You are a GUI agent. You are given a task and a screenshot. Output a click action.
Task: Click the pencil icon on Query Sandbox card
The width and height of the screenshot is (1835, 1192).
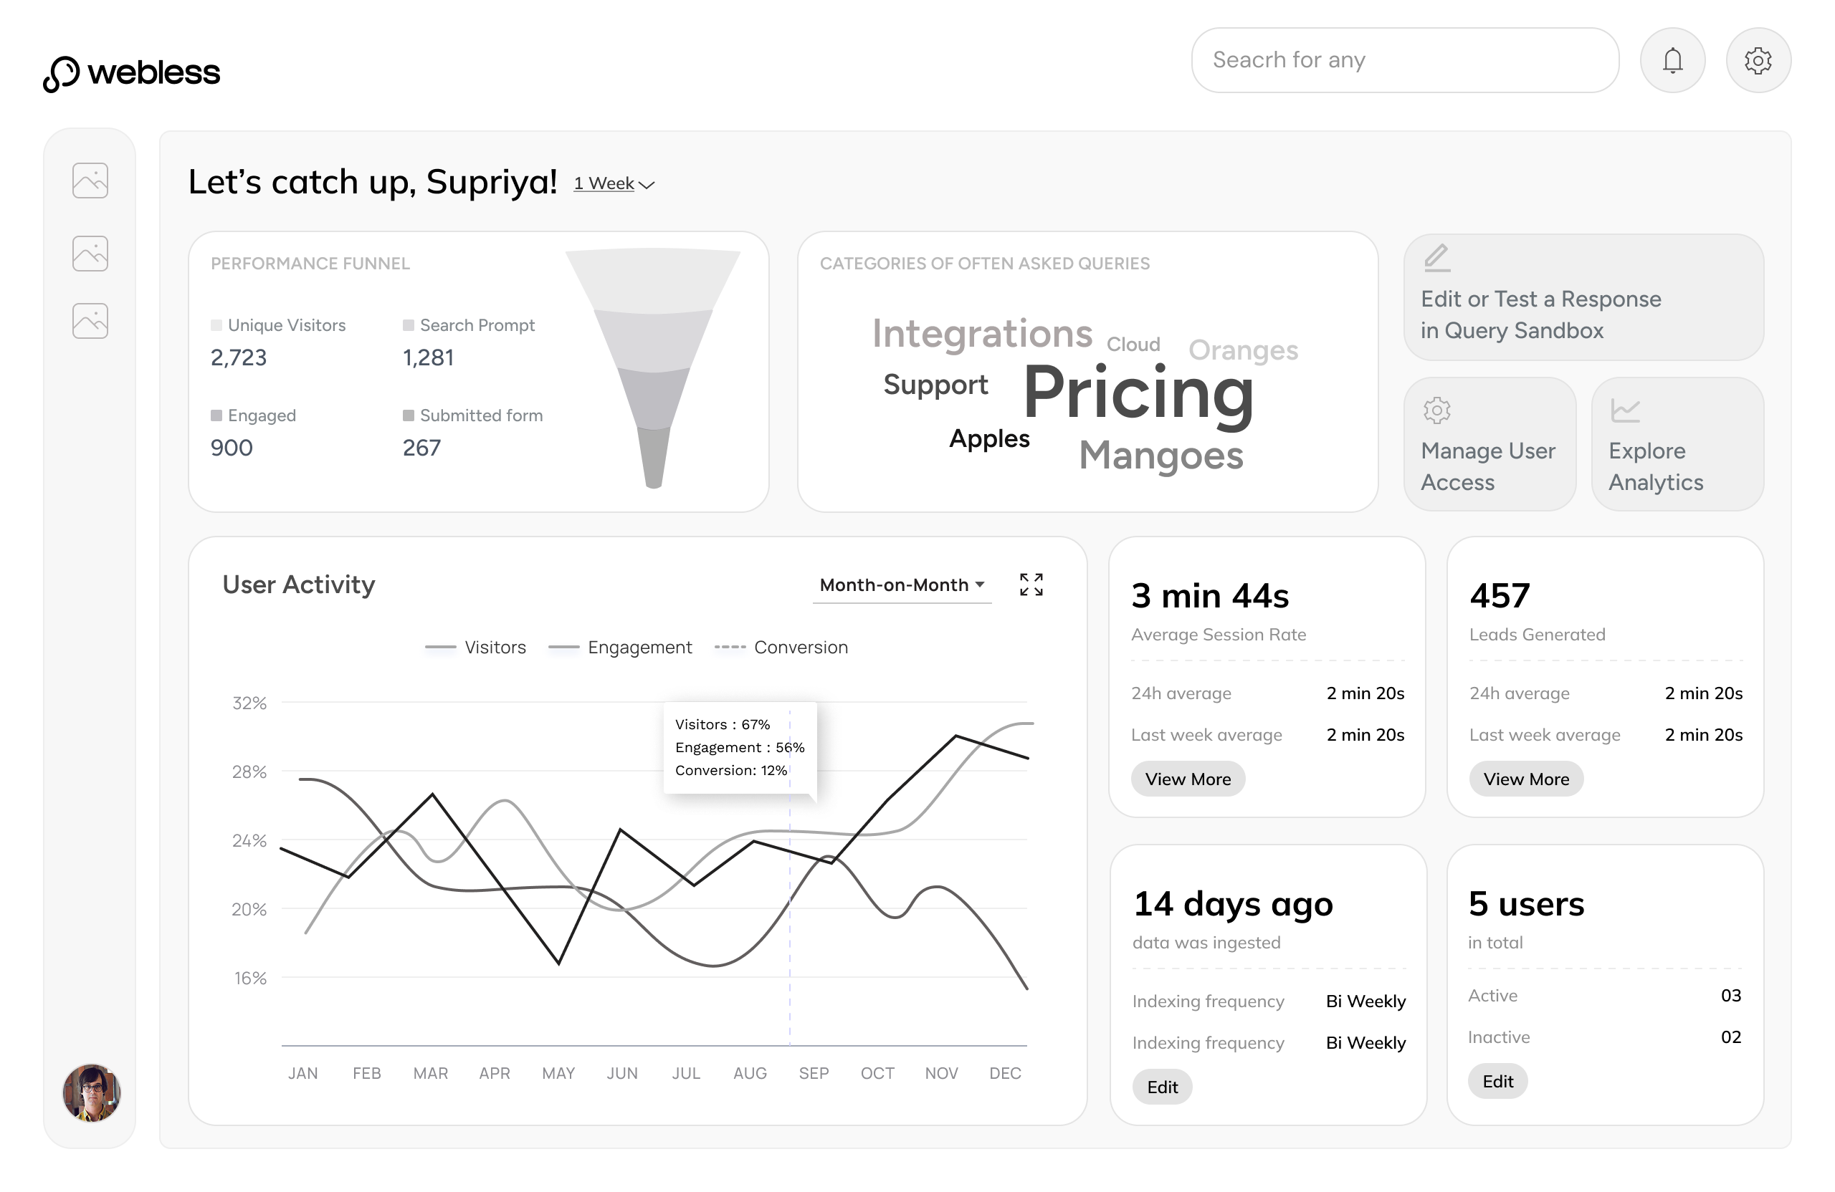(x=1436, y=257)
